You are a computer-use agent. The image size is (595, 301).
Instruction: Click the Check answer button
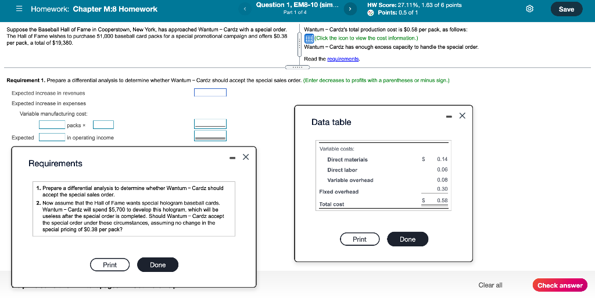[x=560, y=285]
